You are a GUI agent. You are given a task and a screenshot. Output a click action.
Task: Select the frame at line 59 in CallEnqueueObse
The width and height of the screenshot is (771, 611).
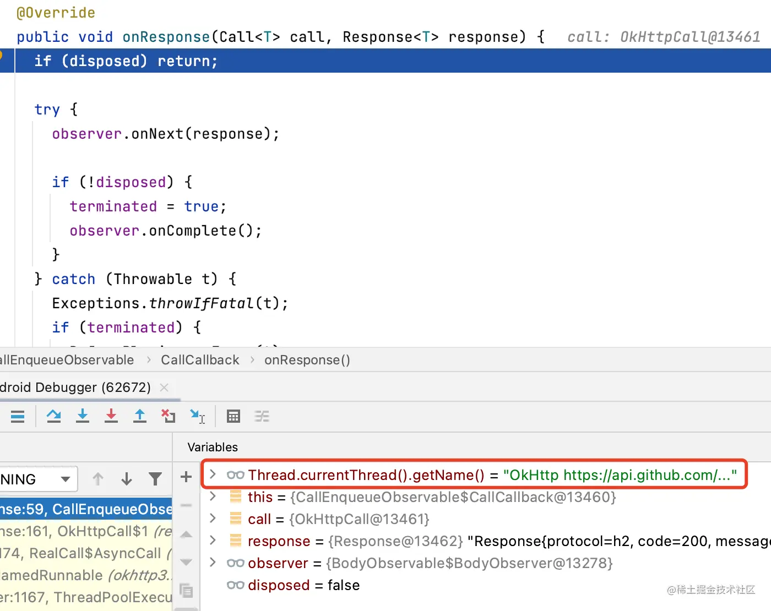pos(86,509)
